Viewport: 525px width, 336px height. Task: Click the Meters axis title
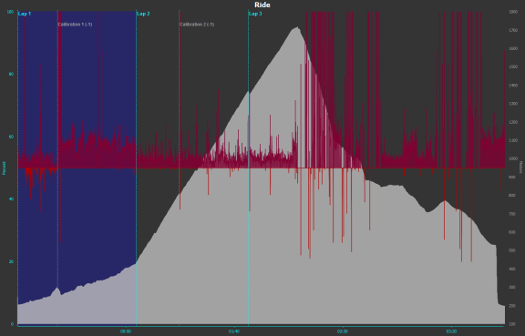coord(521,167)
